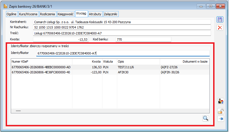This screenshot has width=229, height=132.
Task: Click PLN in the AFZK30 row
Action: [106, 72]
